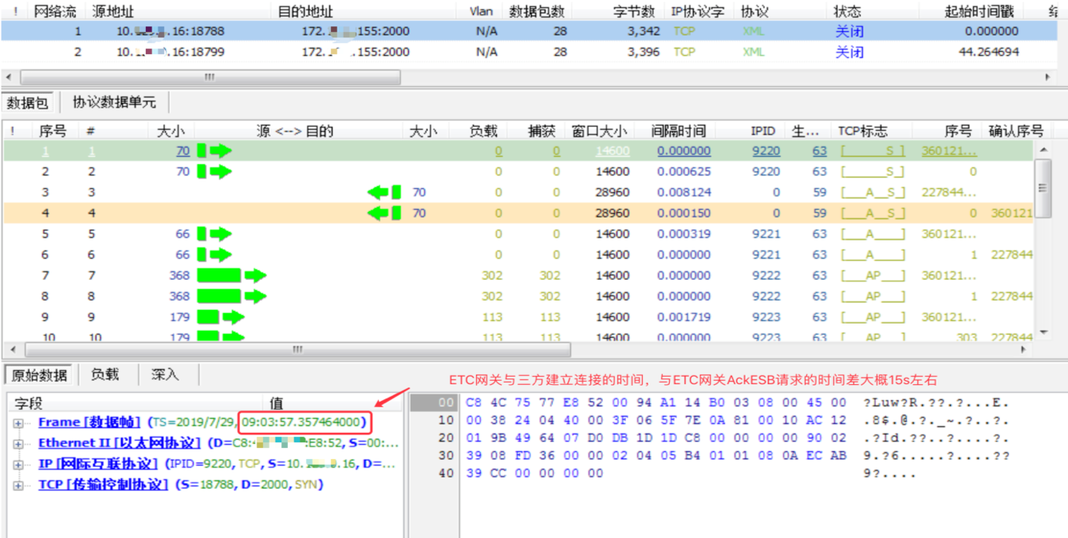The width and height of the screenshot is (1068, 538).
Task: Click the left-pointing green arrow in packet 4
Action: (384, 213)
